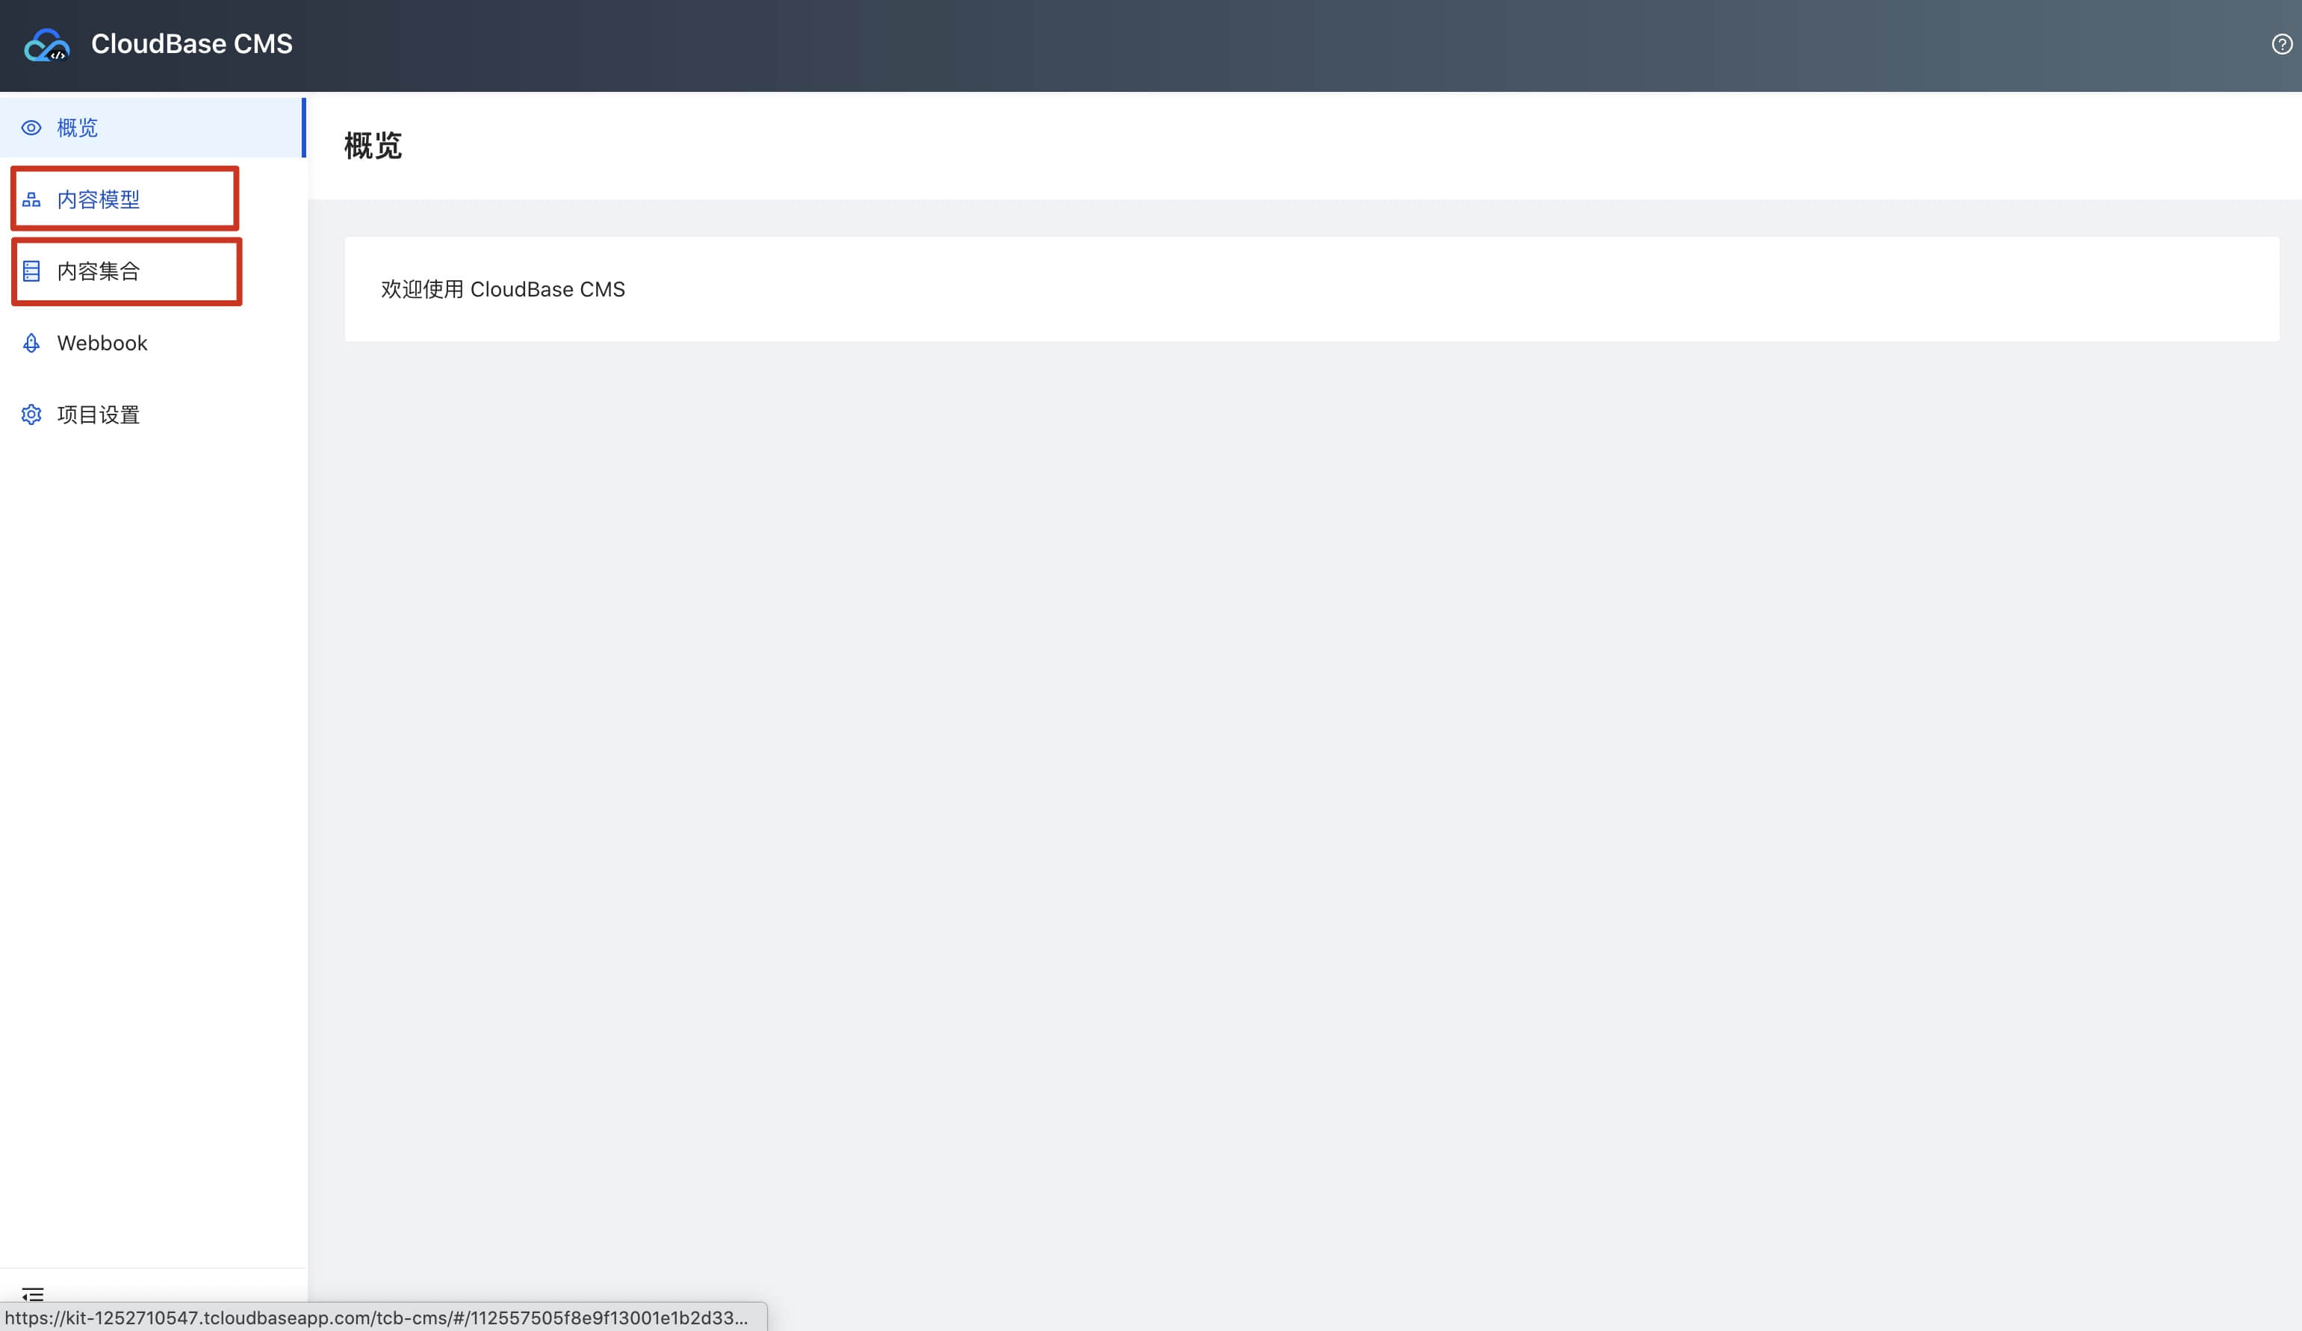The height and width of the screenshot is (1331, 2302).
Task: Click the 概览 page heading
Action: [373, 146]
